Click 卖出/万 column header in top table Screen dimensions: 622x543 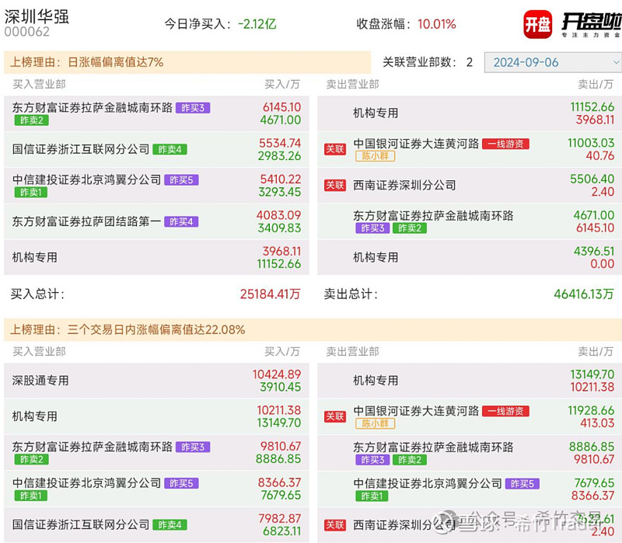(x=596, y=84)
